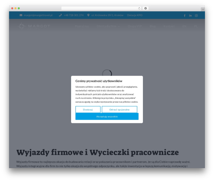Click the browser extension icon beside address bar
Screen dimensions: 214x181
pos(146,8)
